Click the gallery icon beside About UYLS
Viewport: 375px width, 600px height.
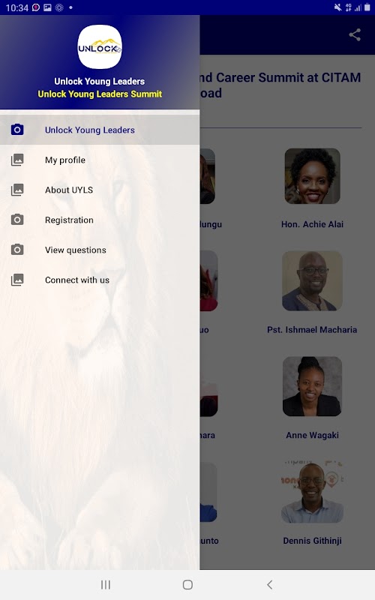17,190
